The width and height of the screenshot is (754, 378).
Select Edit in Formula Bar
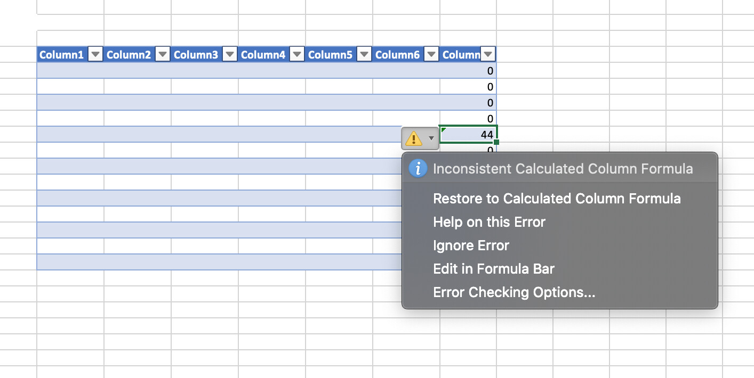493,268
